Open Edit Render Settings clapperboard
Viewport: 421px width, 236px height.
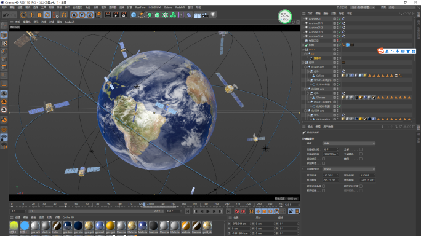coord(124,15)
